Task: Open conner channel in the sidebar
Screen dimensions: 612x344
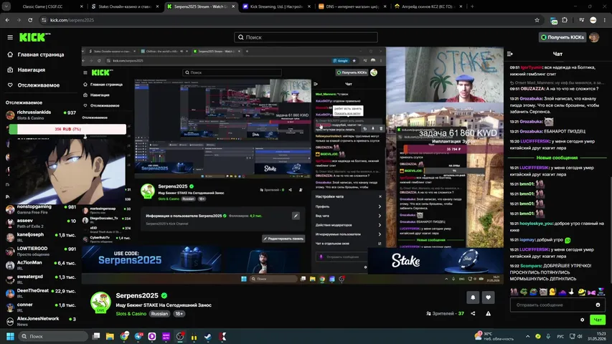Action: pos(41,307)
